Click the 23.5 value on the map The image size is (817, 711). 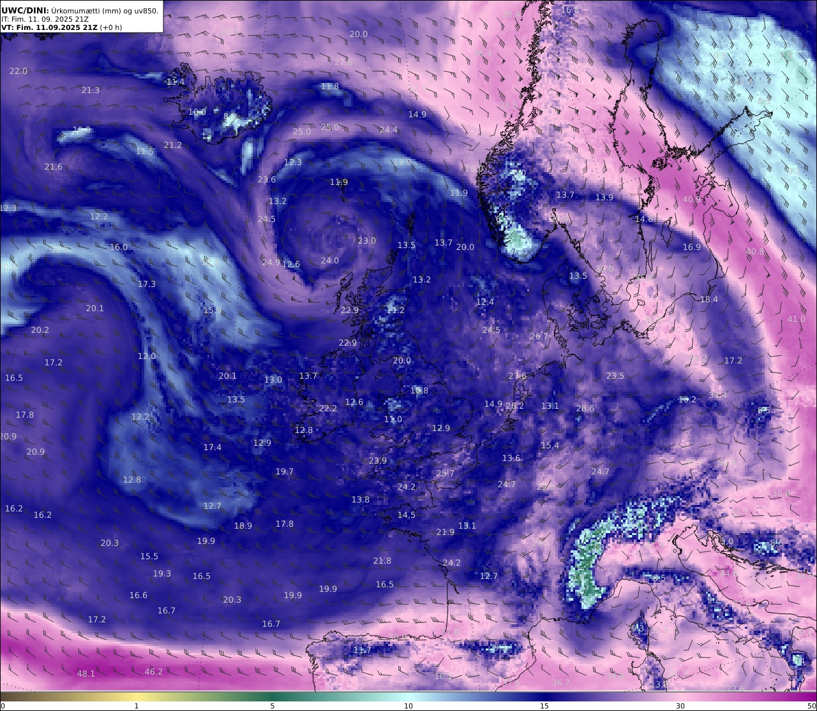click(615, 376)
